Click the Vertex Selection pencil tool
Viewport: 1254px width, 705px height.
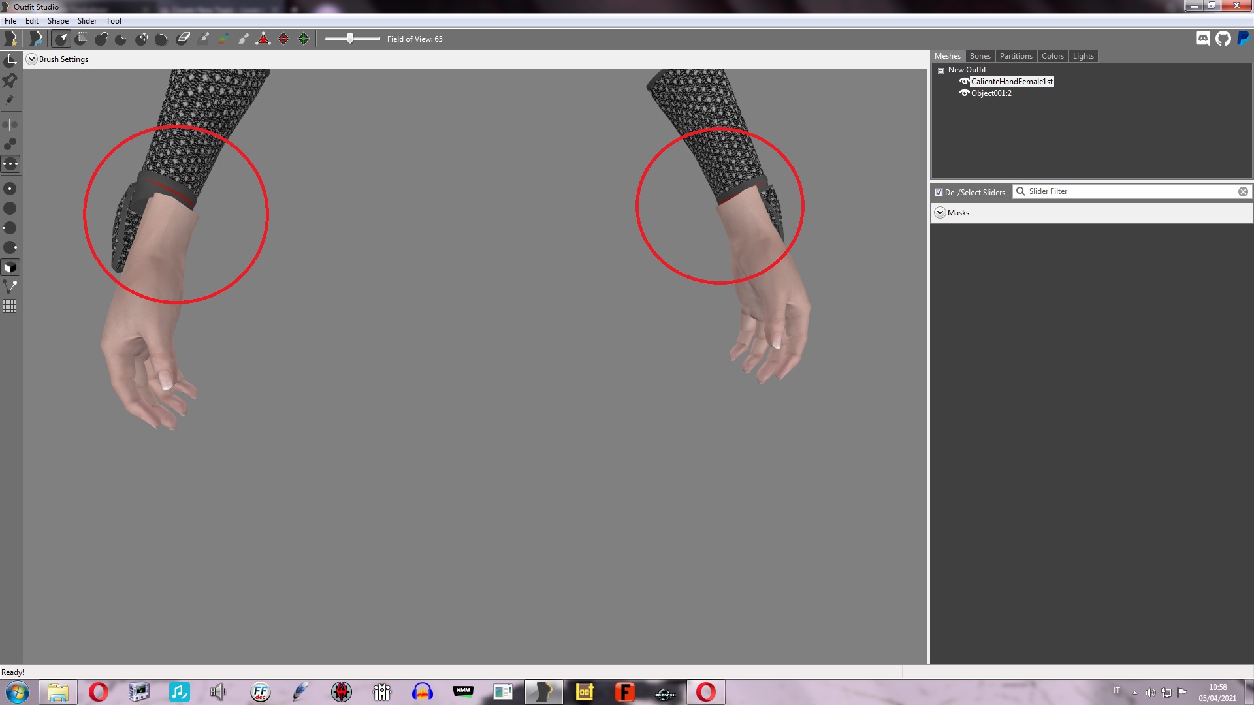coord(10,100)
